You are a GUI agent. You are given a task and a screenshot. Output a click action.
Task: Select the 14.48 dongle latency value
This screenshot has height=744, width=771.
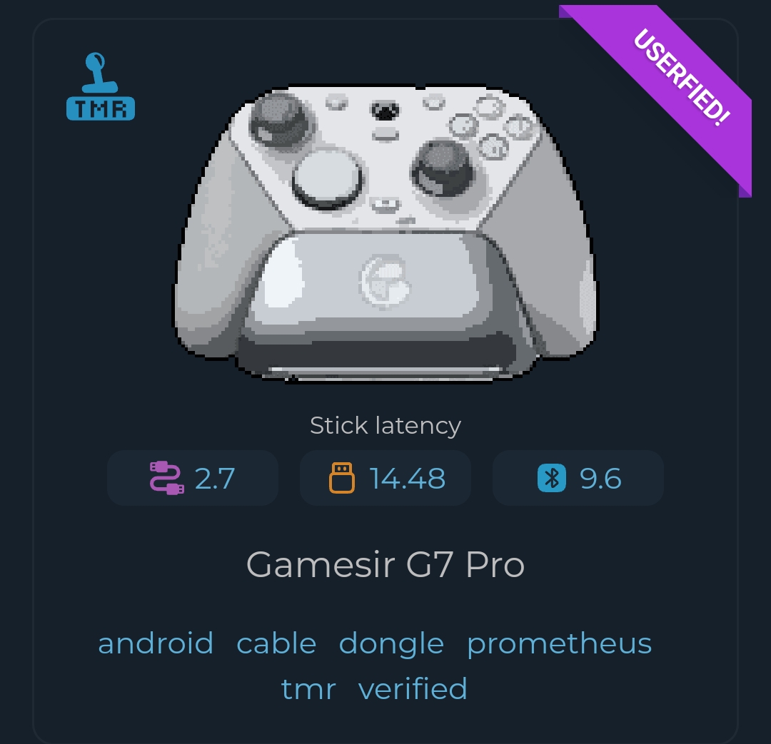tap(408, 478)
